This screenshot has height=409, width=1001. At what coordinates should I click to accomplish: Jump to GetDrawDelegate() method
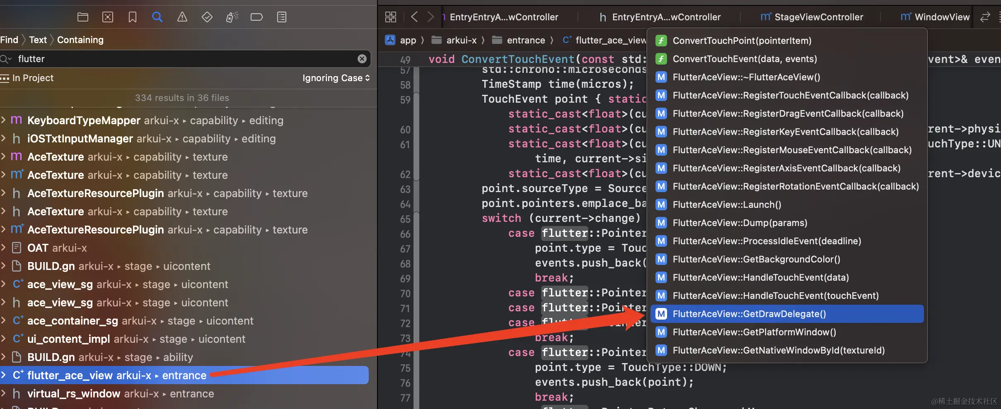tap(787, 314)
